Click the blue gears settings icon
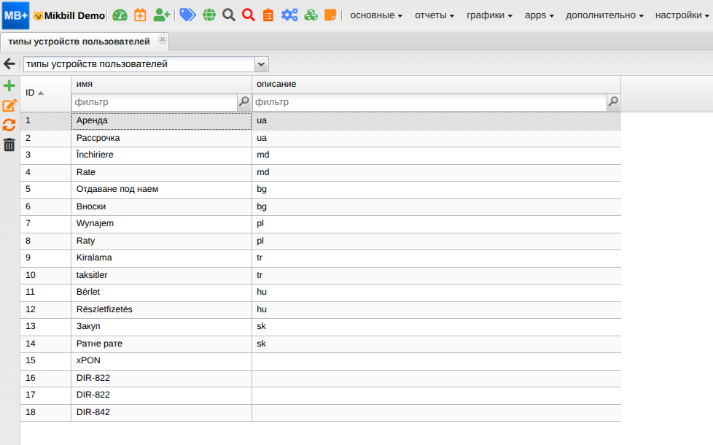 click(x=289, y=15)
